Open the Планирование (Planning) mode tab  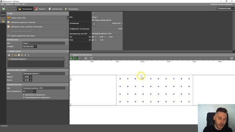25,9
